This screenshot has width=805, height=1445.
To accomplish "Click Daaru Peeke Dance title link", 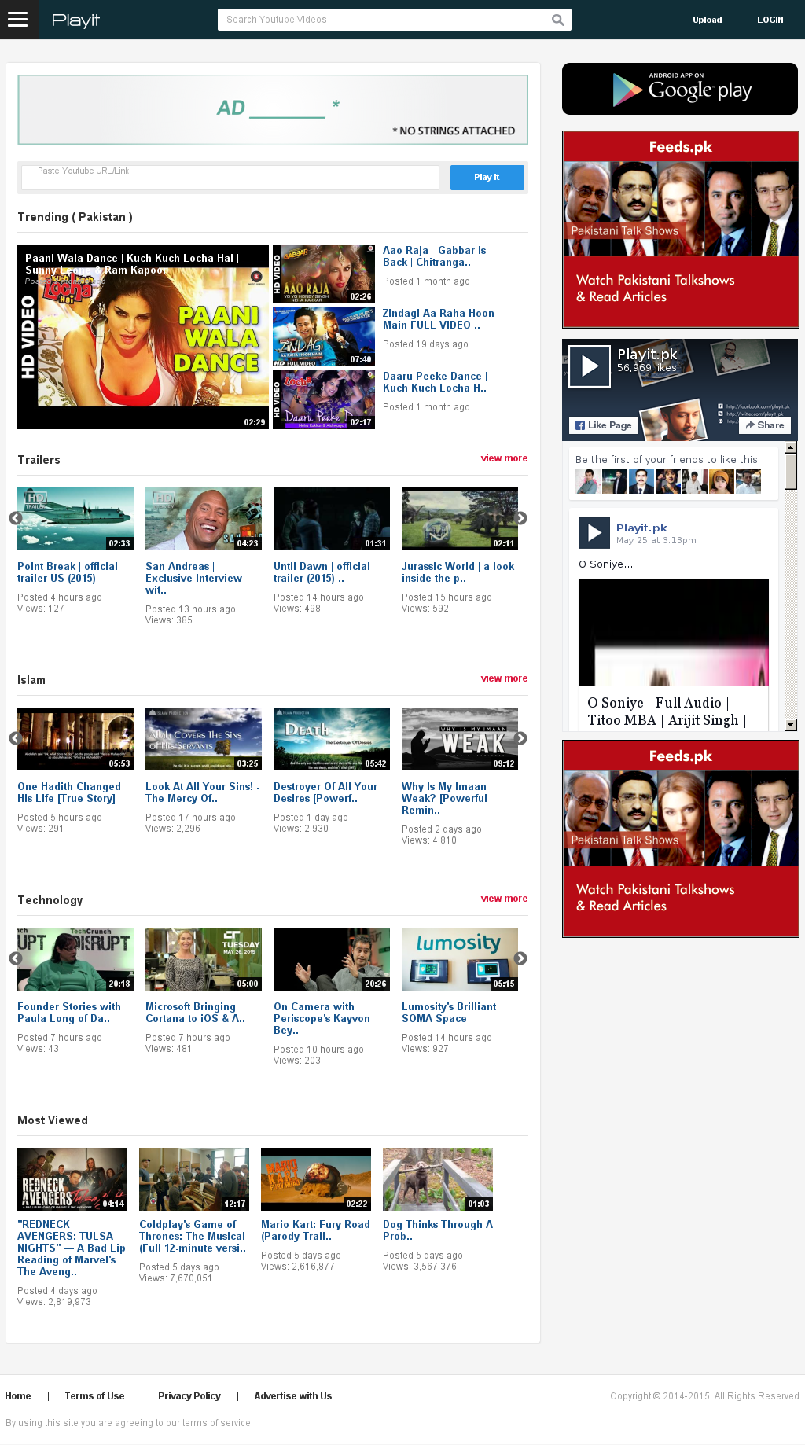I will coord(435,382).
